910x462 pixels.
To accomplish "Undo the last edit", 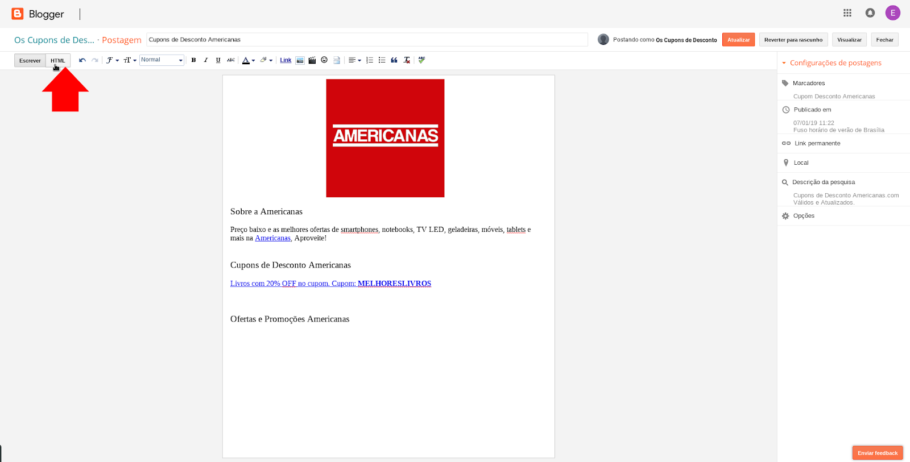I will [x=82, y=60].
